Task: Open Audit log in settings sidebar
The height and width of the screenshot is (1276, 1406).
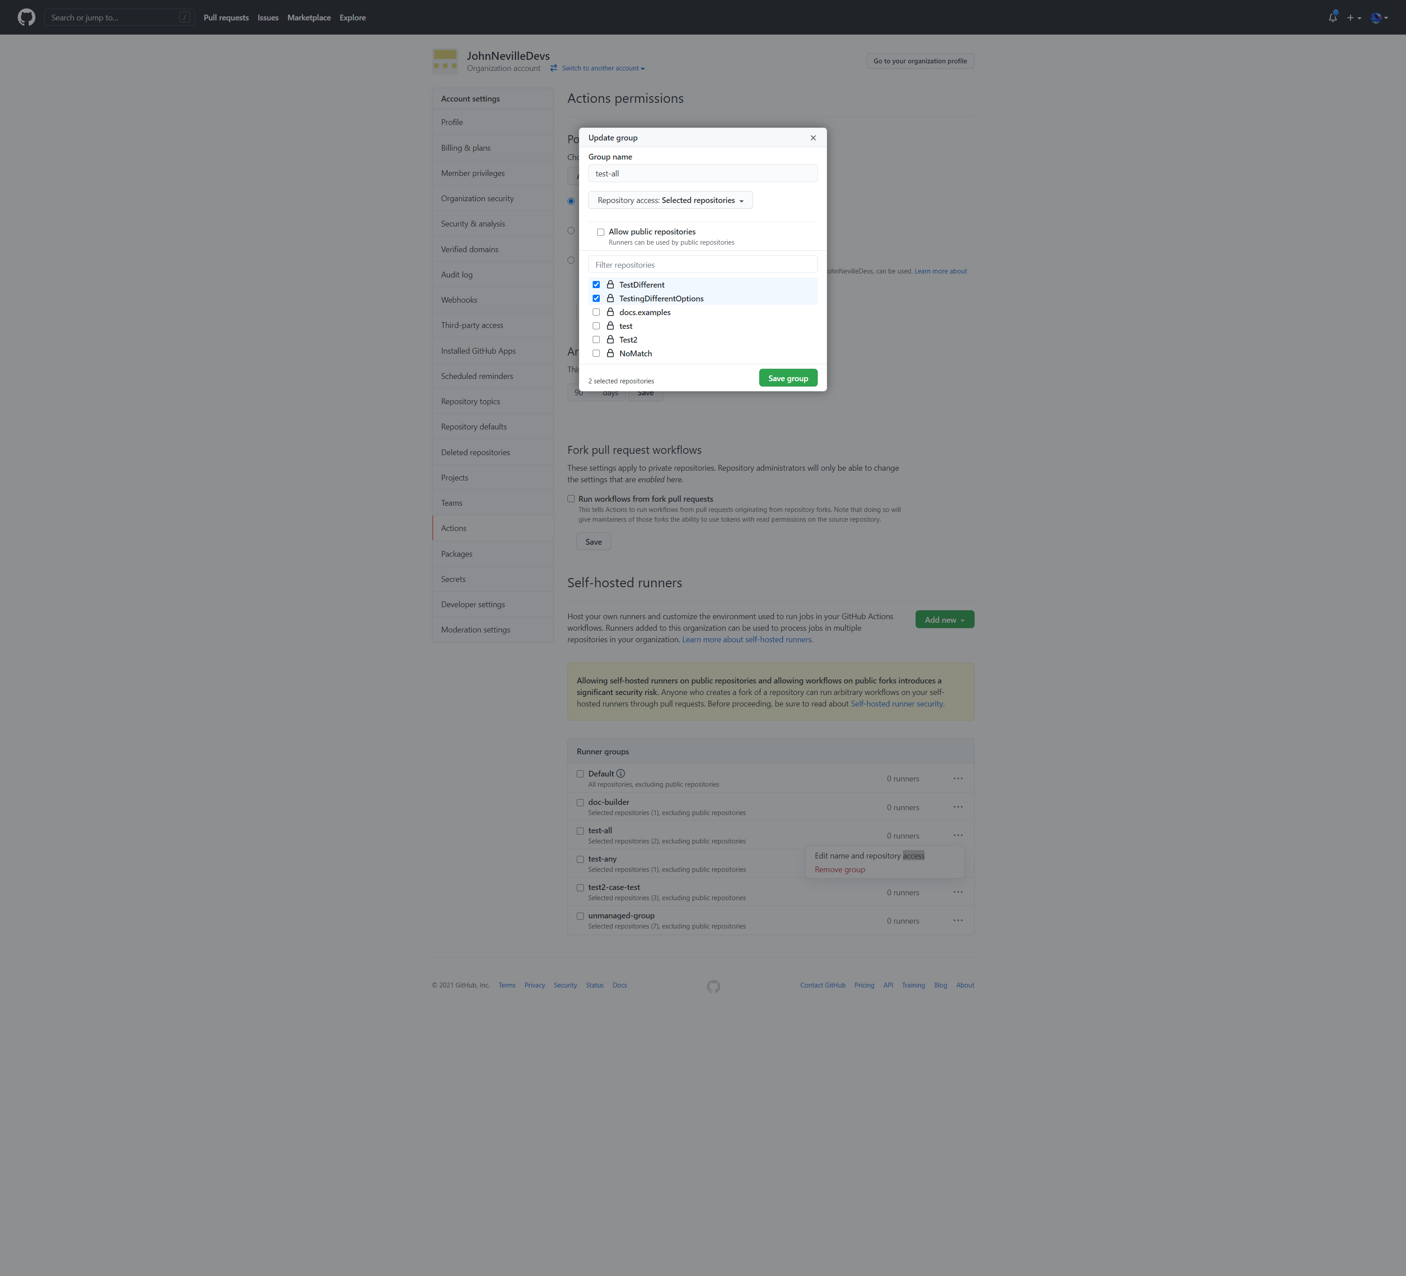Action: pos(493,275)
